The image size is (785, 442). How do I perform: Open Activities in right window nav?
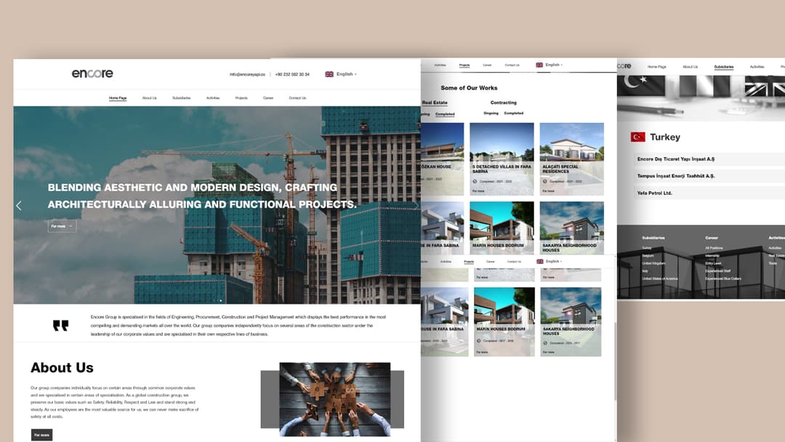(x=757, y=67)
